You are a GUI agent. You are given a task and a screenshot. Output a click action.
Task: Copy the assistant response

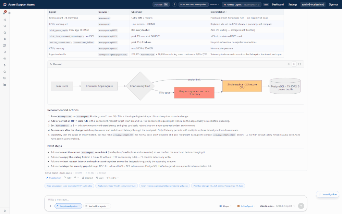pos(100,178)
